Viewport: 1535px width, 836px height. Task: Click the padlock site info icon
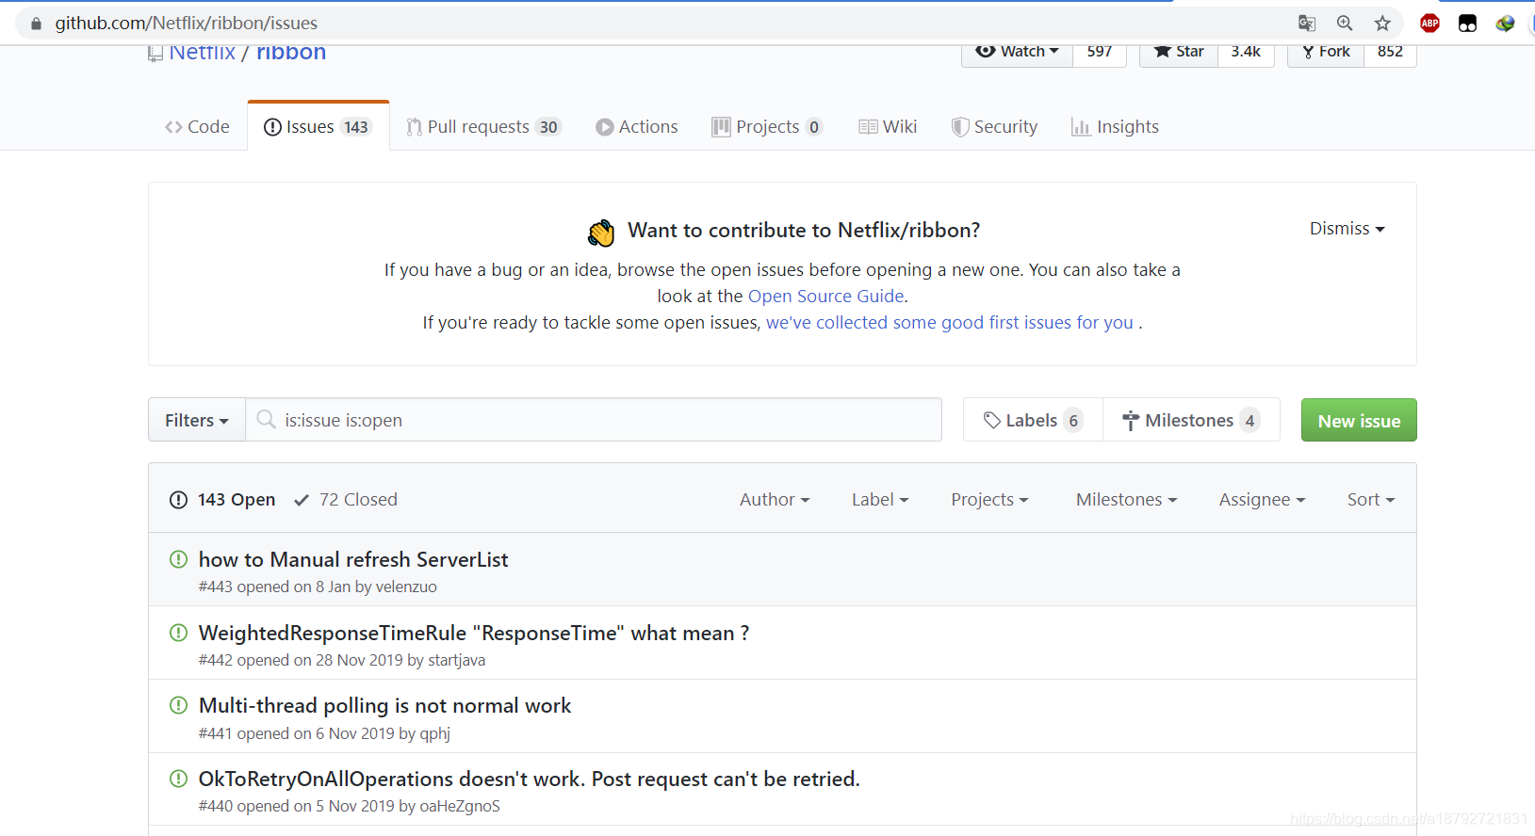(36, 24)
